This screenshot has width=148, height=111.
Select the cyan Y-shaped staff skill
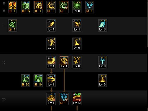(102, 62)
